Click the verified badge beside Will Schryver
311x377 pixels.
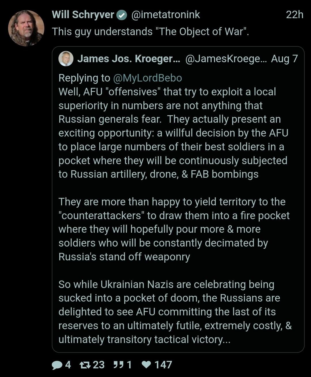122,15
